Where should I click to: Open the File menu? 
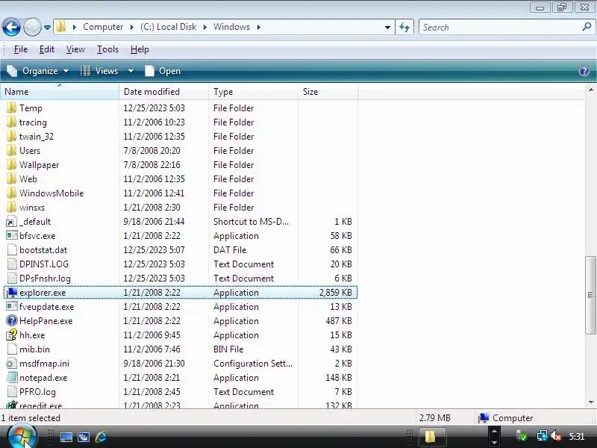click(21, 49)
